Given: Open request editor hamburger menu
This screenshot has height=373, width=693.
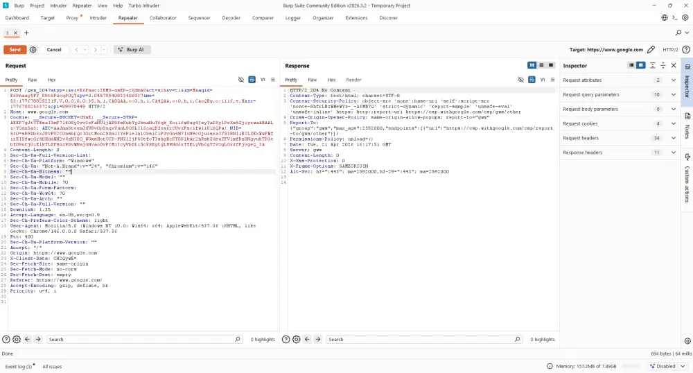Looking at the screenshot, I should point(272,80).
